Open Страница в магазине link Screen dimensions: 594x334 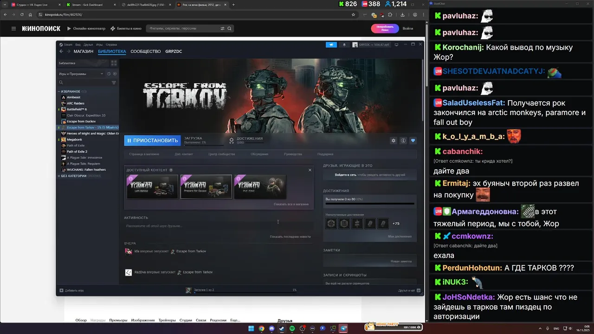pyautogui.click(x=144, y=154)
